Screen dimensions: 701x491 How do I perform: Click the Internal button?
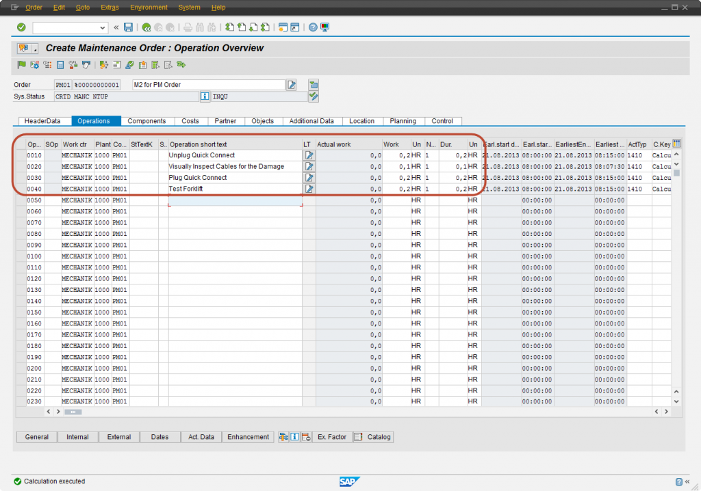click(77, 436)
